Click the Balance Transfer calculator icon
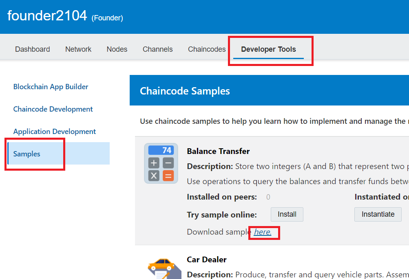 (x=161, y=163)
